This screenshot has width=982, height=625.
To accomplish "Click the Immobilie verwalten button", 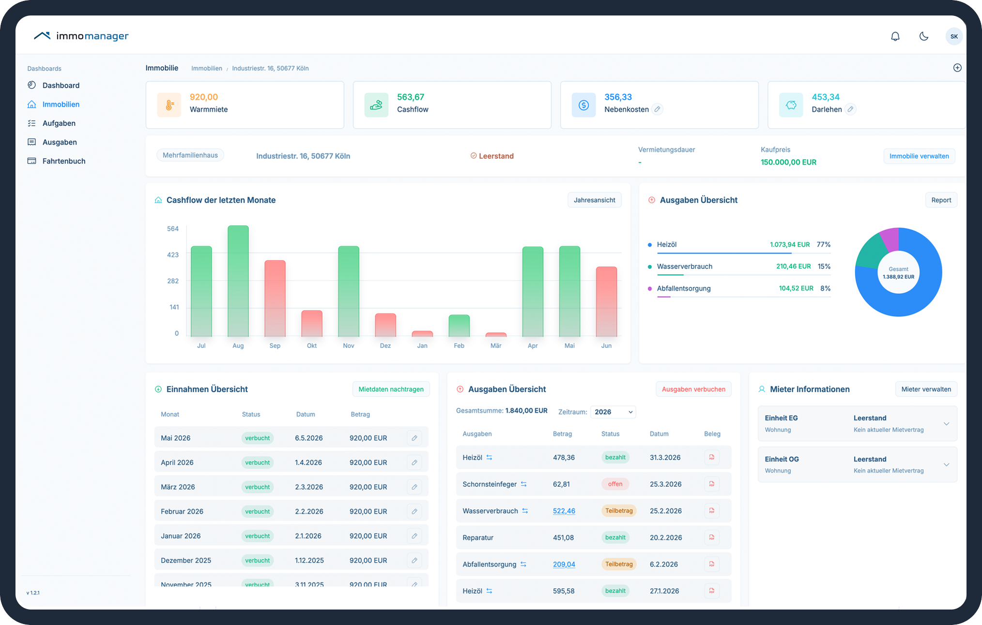I will [919, 156].
